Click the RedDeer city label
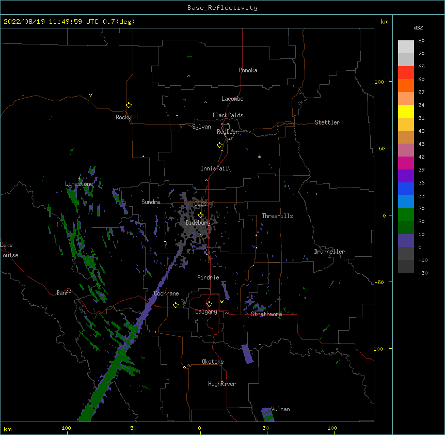The width and height of the screenshot is (445, 435). coord(228,132)
